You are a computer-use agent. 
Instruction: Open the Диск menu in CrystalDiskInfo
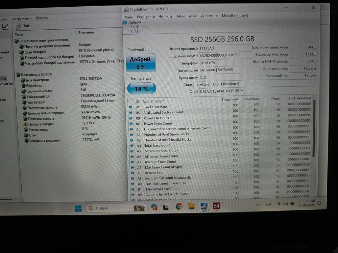click(x=193, y=16)
